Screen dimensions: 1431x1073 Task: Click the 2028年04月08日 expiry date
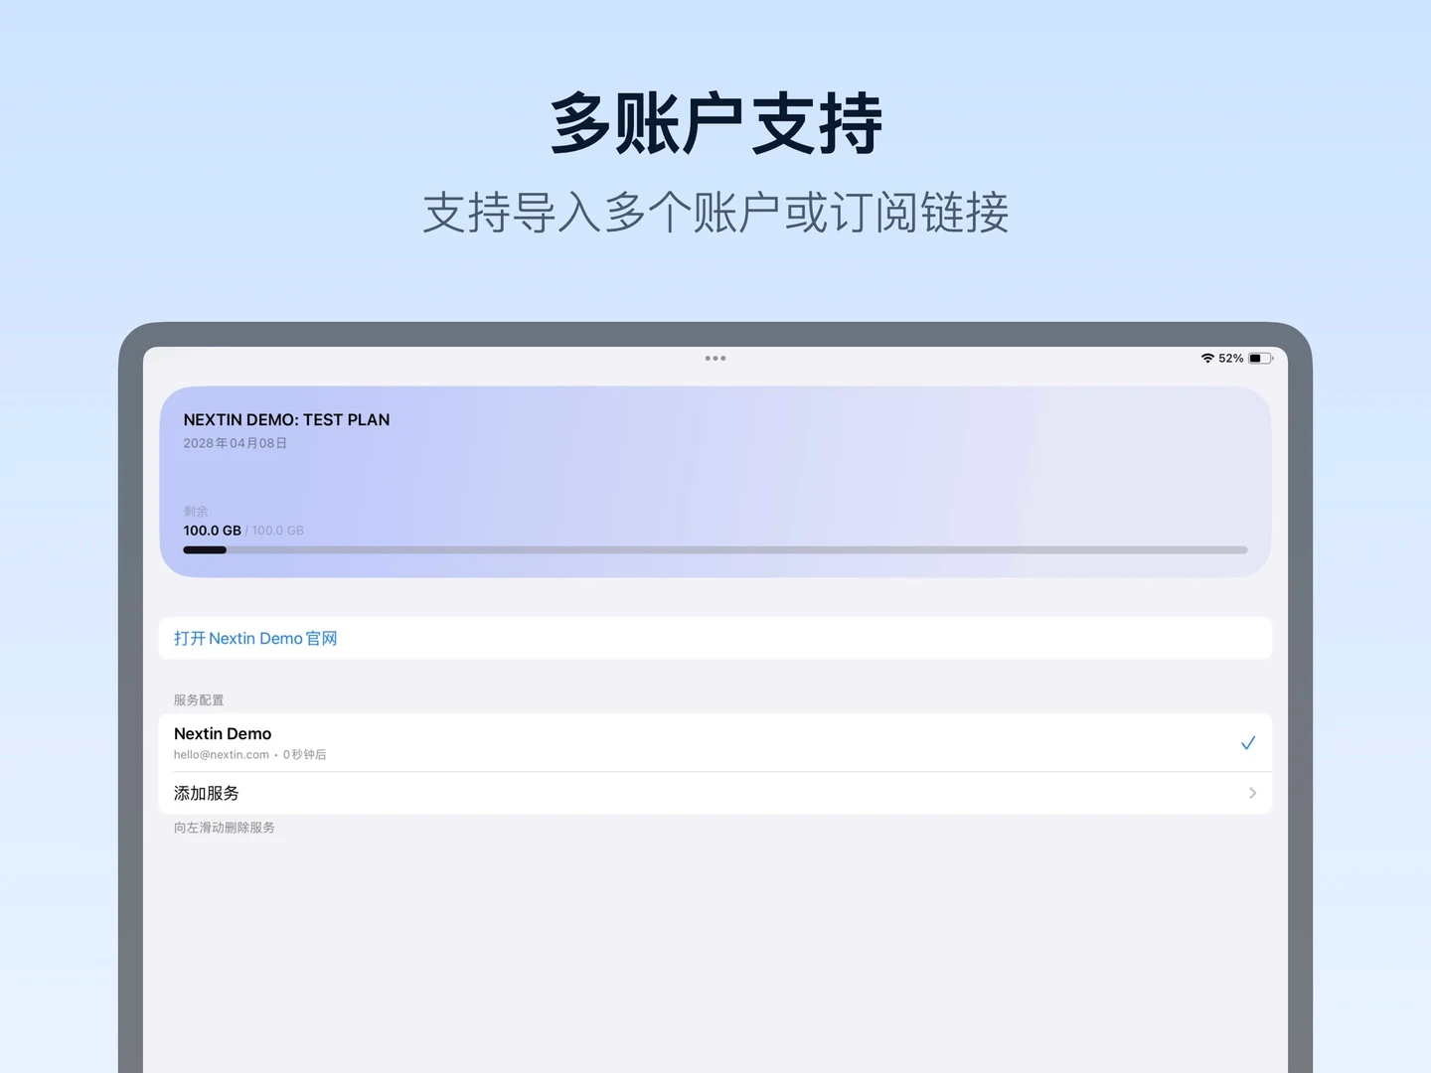tap(236, 443)
